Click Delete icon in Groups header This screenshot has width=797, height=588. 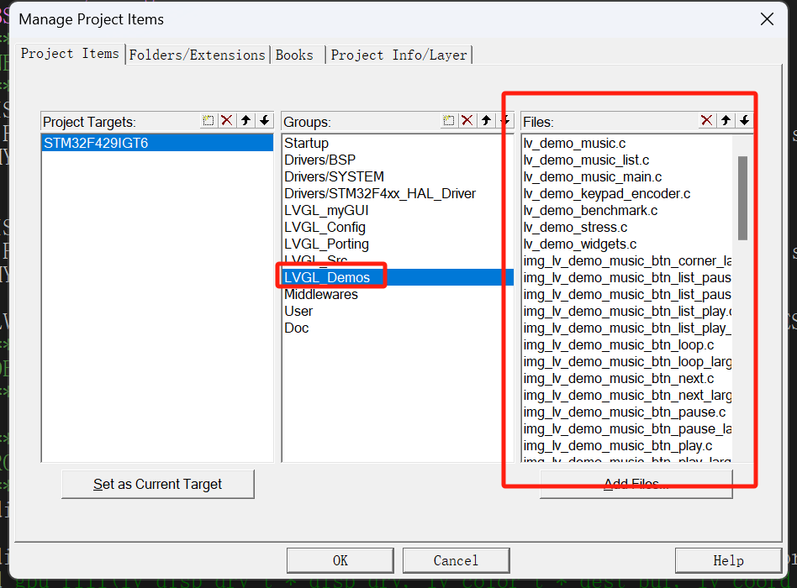tap(467, 121)
